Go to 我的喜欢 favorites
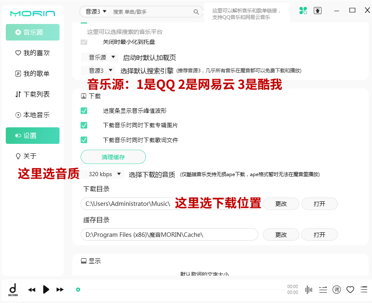 [33, 52]
